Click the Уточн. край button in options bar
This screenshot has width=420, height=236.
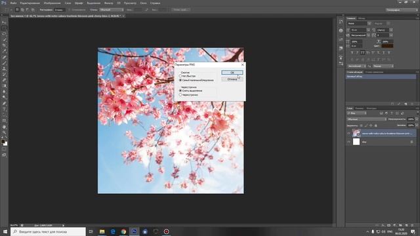coord(180,10)
